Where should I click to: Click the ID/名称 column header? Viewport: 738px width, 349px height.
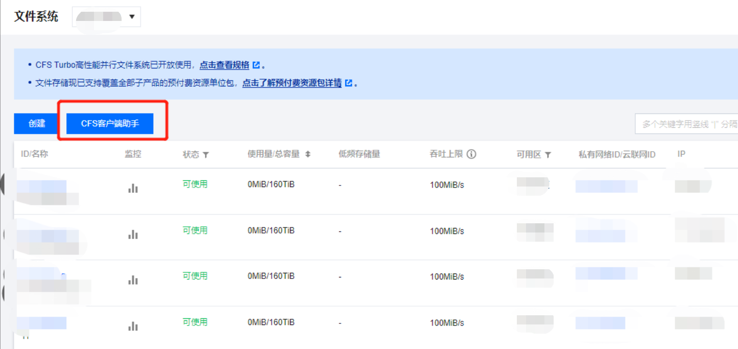[34, 154]
